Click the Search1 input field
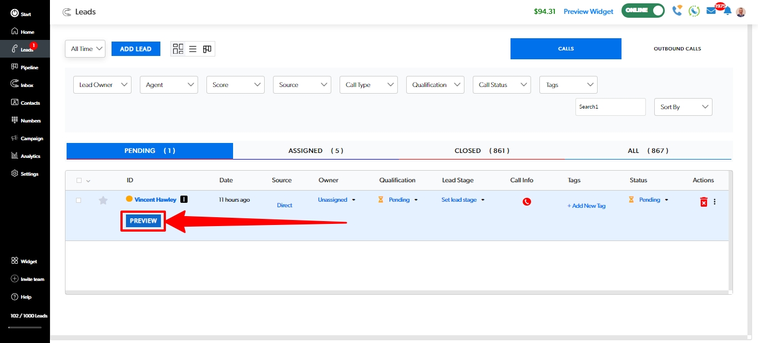Image resolution: width=758 pixels, height=343 pixels. (x=610, y=107)
